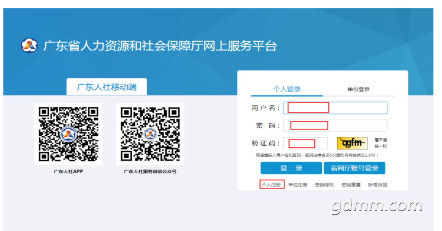Focus the 密码 input field
The image size is (442, 231).
pos(335,126)
